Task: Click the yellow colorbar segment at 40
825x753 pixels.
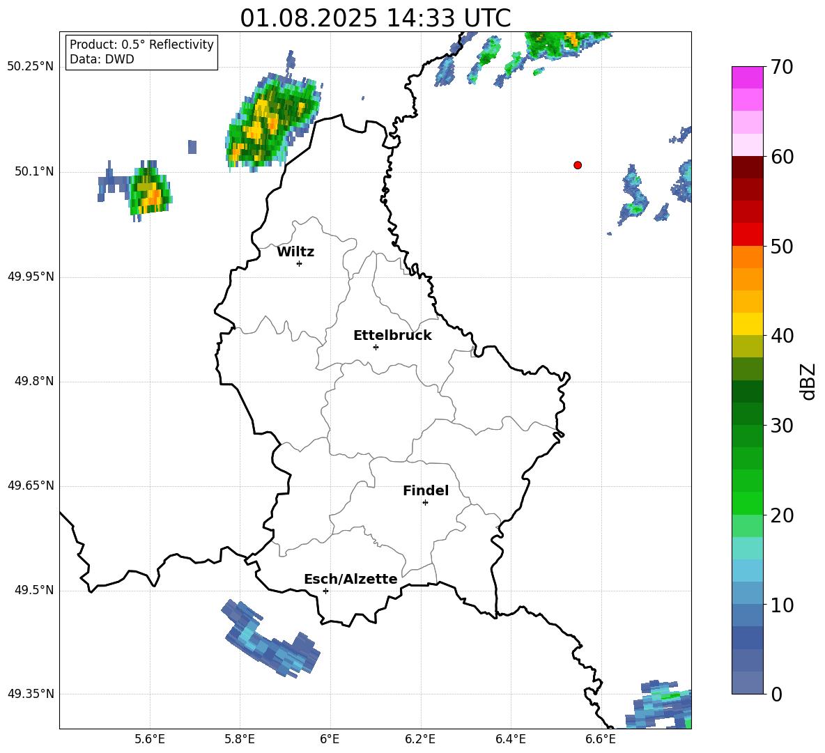Action: pyautogui.click(x=748, y=324)
